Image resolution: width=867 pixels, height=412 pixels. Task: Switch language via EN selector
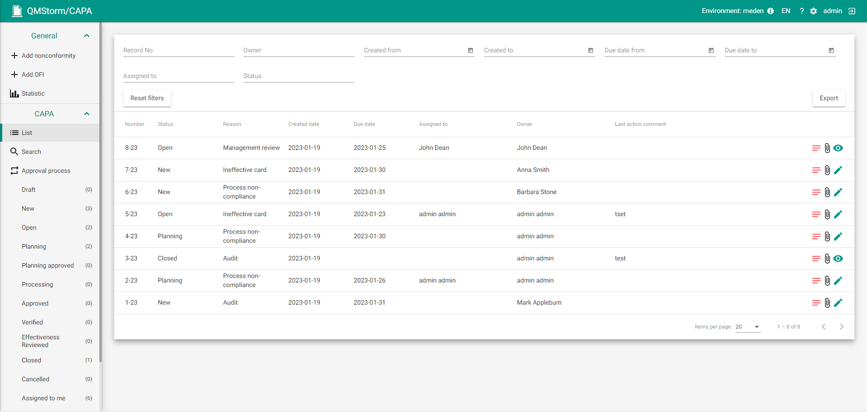pyautogui.click(x=786, y=11)
